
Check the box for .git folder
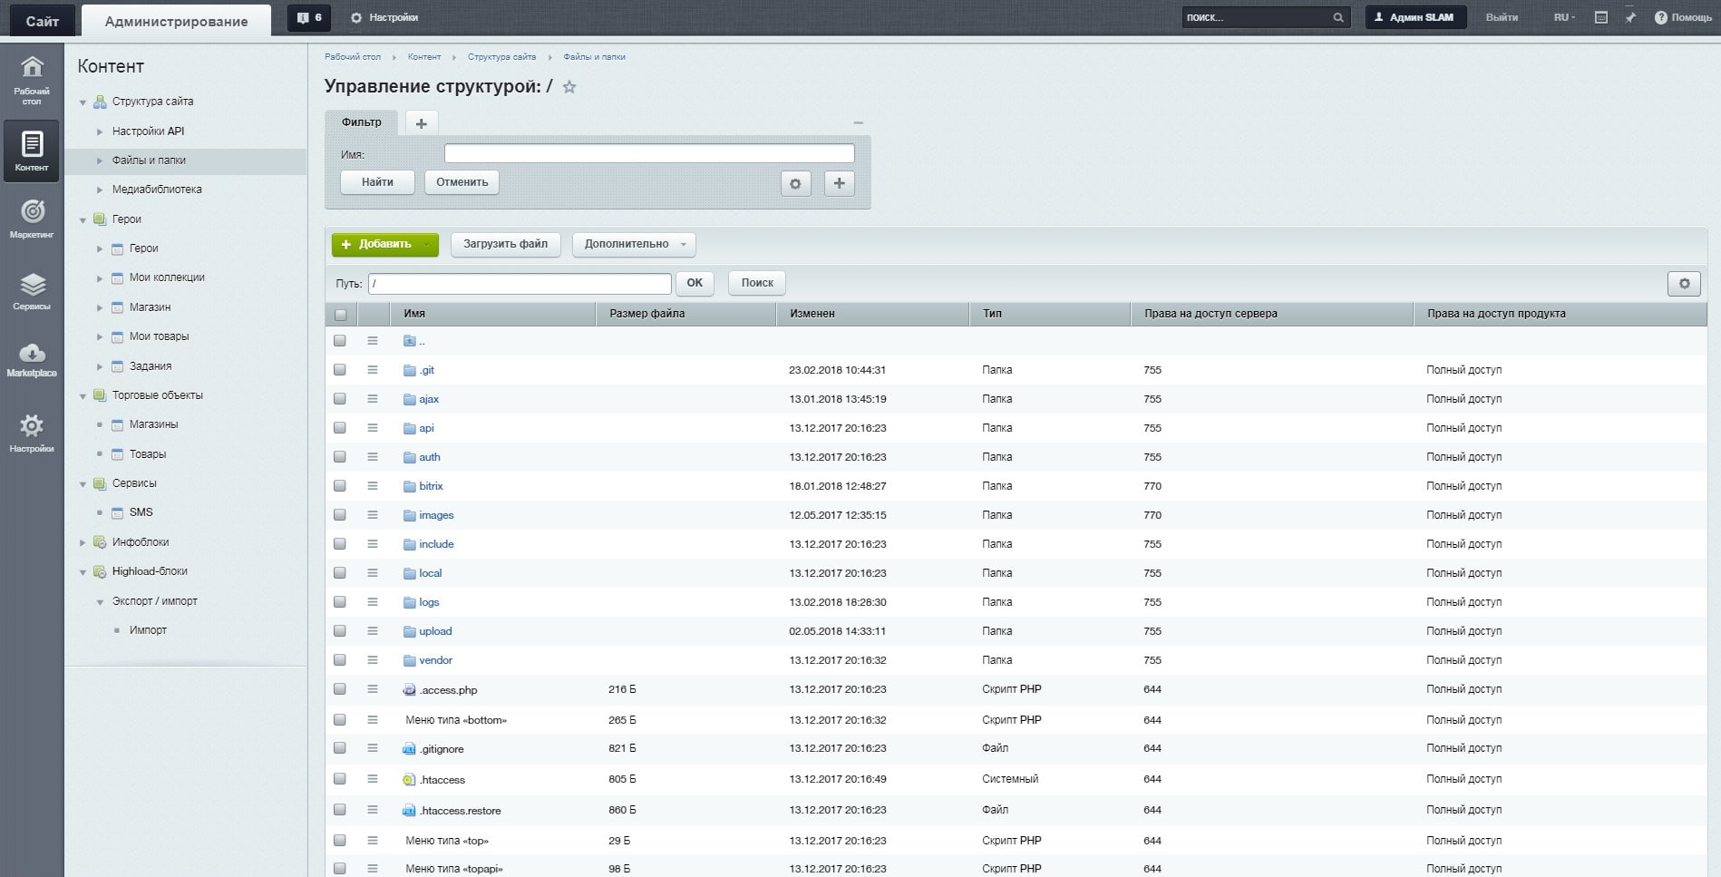340,370
